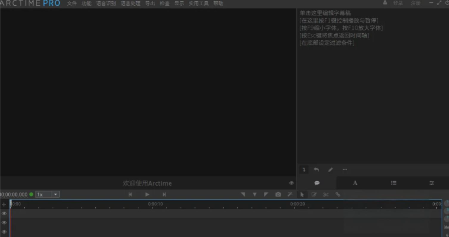Toggle the second track's eye visibility
Screen dimensions: 449x237
tap(4, 223)
